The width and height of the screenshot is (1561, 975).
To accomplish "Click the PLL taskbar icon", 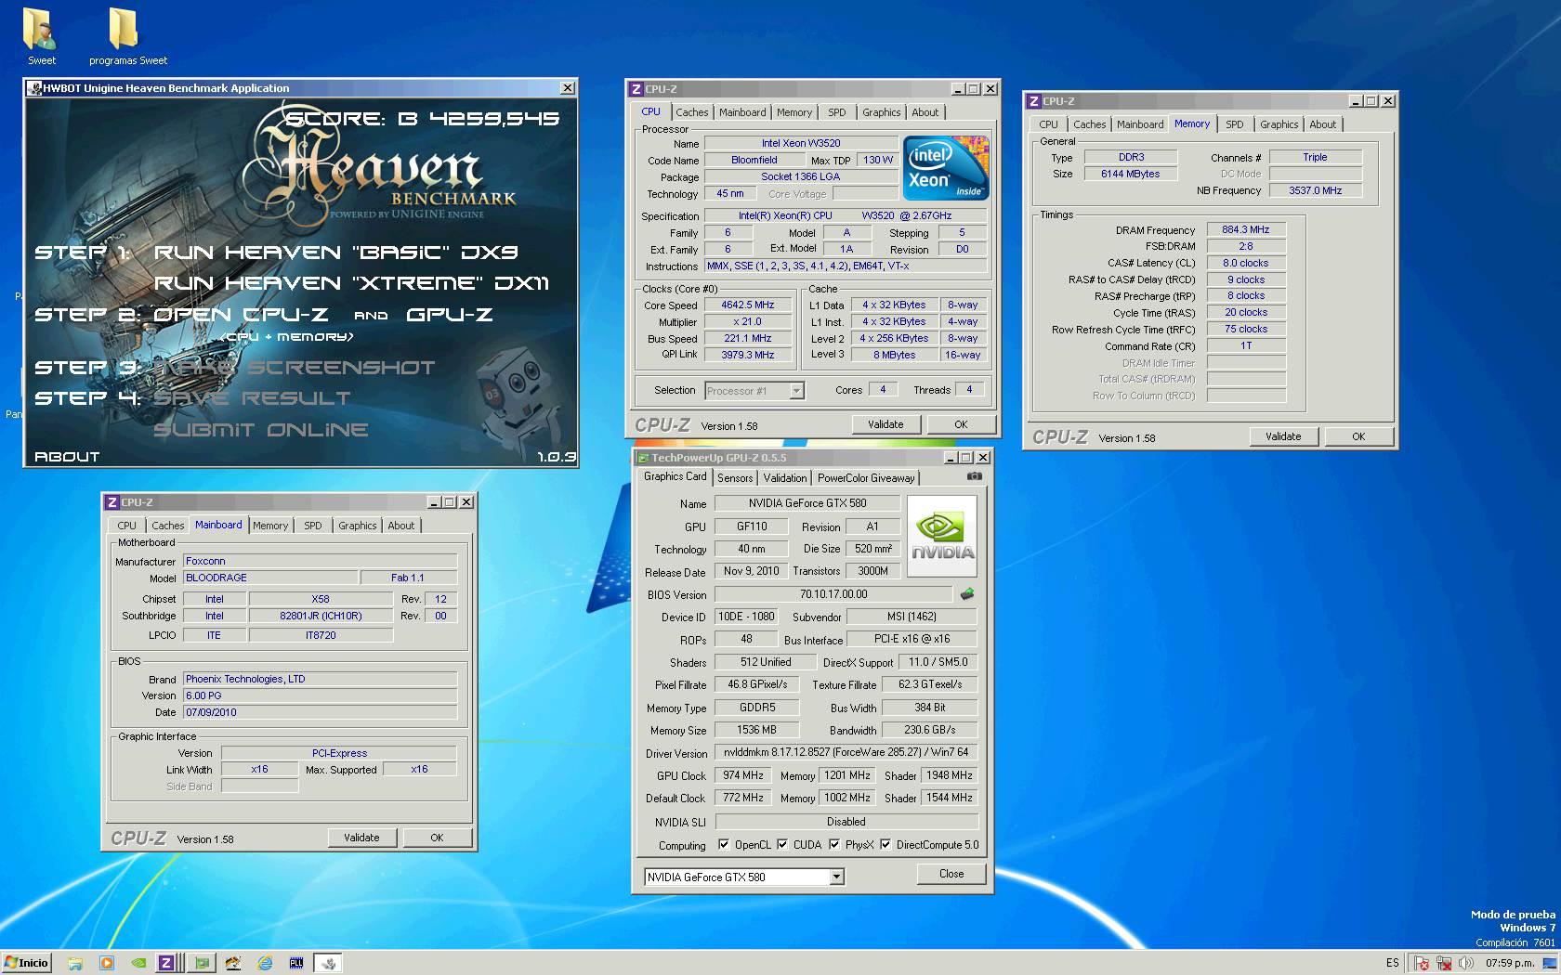I will pos(296,963).
